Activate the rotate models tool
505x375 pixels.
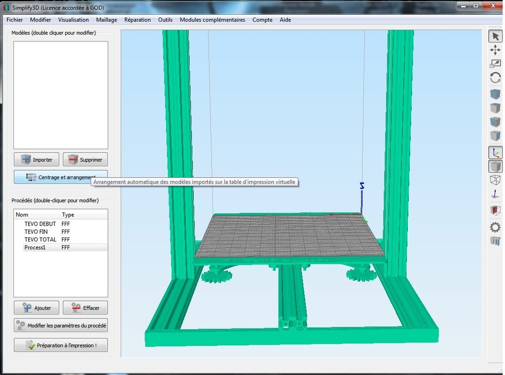pos(495,77)
